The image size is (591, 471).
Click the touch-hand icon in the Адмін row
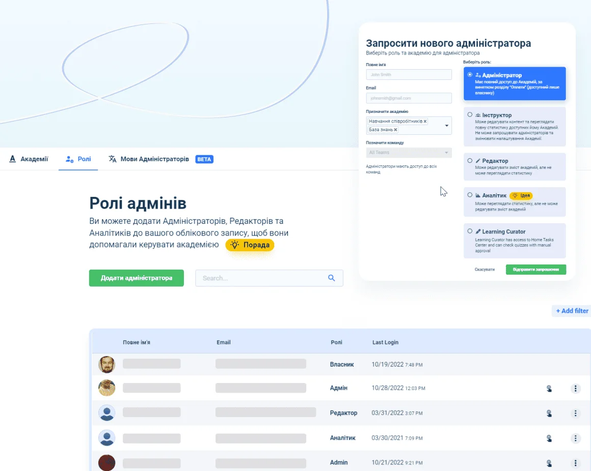549,389
